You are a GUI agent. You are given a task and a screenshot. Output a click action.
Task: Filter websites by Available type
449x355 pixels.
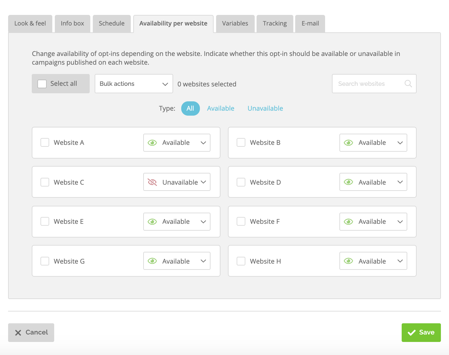221,108
